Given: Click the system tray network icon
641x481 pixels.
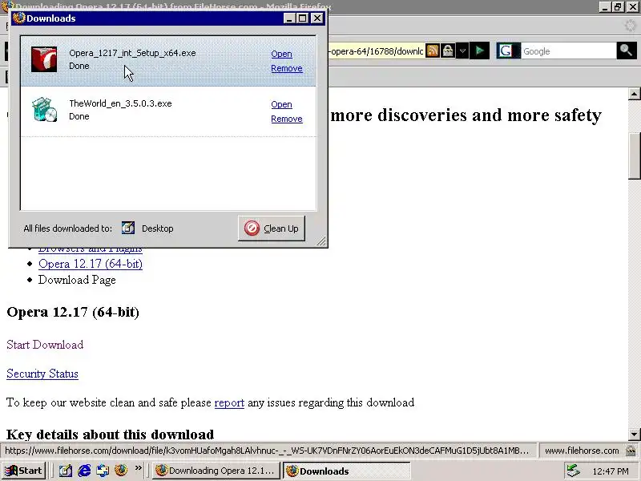Looking at the screenshot, I should tap(573, 471).
